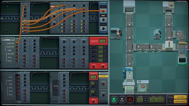The height and width of the screenshot is (106, 189).
Task: Check the TIME and COST readout
Action: [157, 100]
